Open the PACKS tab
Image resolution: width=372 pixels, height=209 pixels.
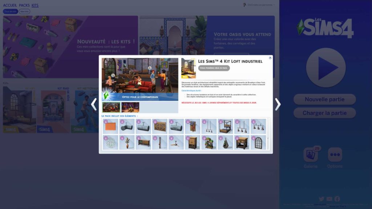pyautogui.click(x=24, y=5)
